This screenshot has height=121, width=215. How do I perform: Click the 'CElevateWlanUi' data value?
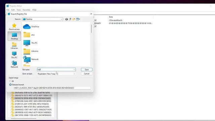tap(116, 20)
